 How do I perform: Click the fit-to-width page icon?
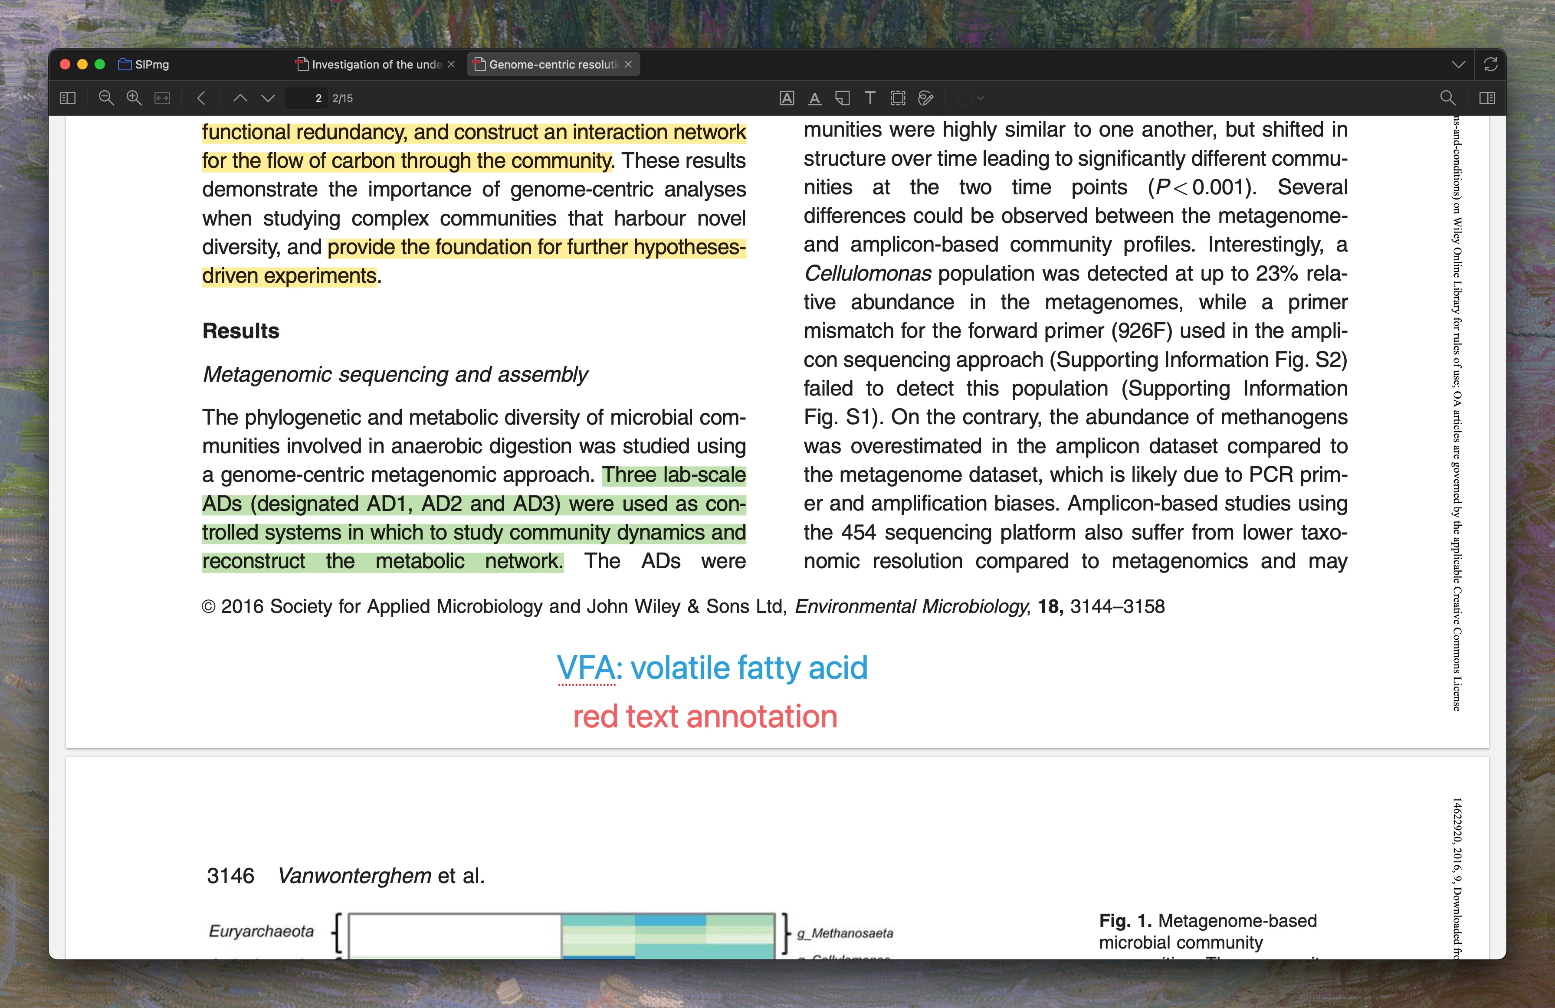point(162,98)
